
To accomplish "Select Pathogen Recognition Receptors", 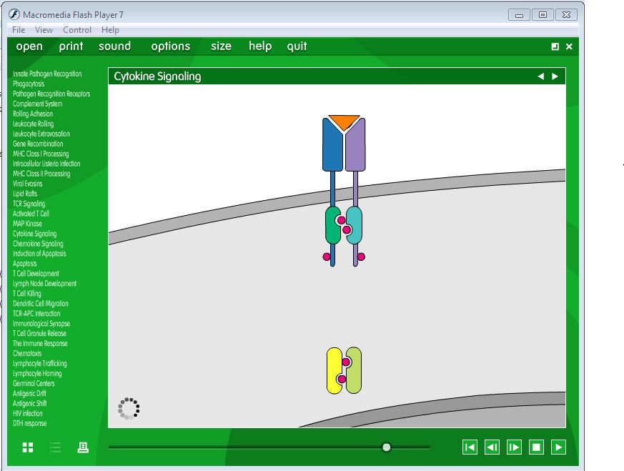I will click(x=51, y=94).
